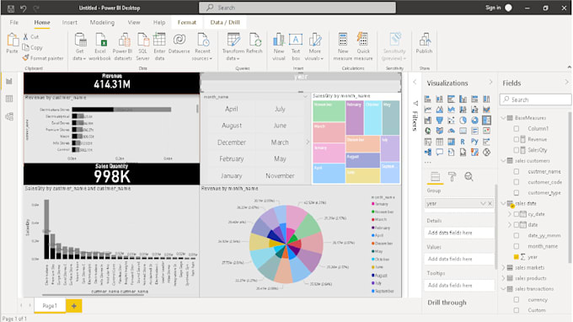The width and height of the screenshot is (573, 322).
Task: Open the File menu
Action: [13, 22]
